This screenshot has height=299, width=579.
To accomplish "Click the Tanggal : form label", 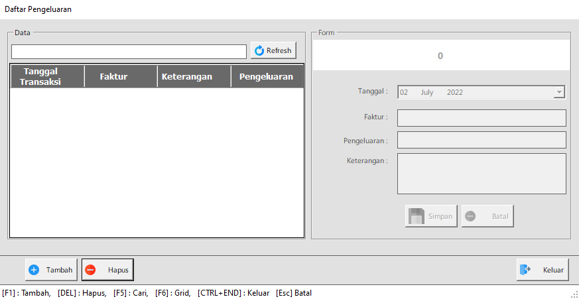I will (373, 91).
